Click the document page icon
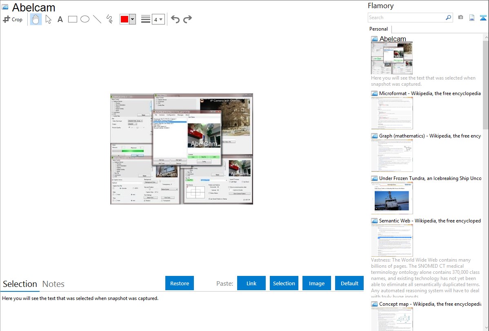This screenshot has height=331, width=489. 472,18
